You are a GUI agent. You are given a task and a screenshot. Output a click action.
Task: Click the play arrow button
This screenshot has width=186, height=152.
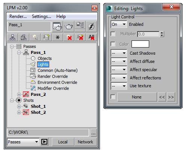click(44, 142)
